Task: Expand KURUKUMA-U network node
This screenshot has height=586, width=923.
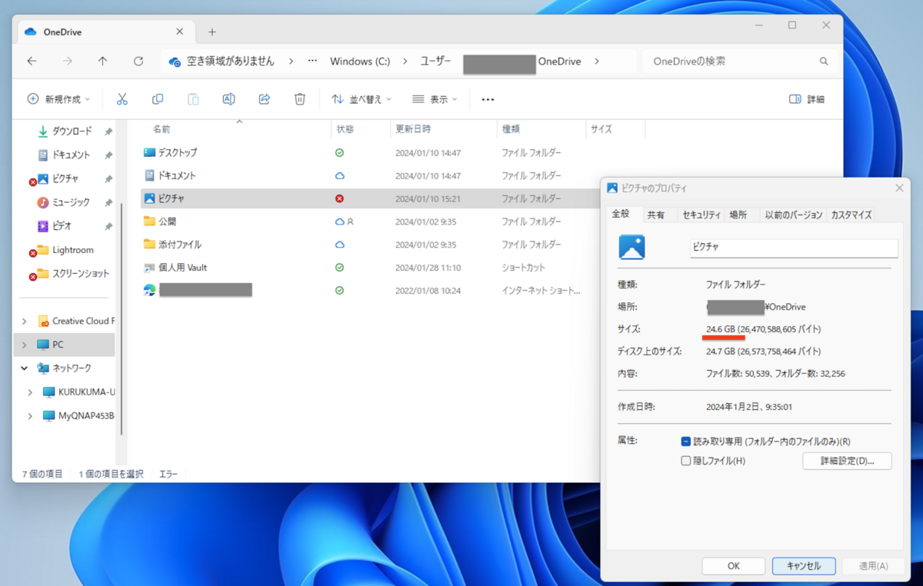Action: click(30, 392)
